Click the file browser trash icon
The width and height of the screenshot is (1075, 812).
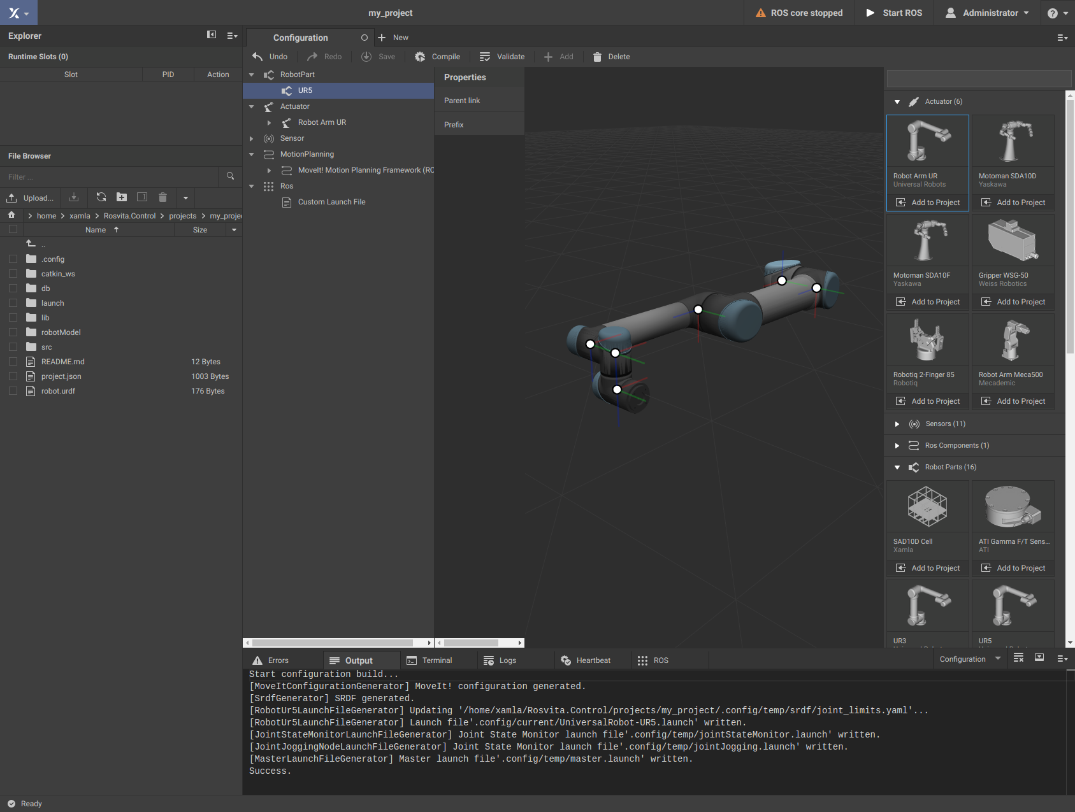(162, 197)
